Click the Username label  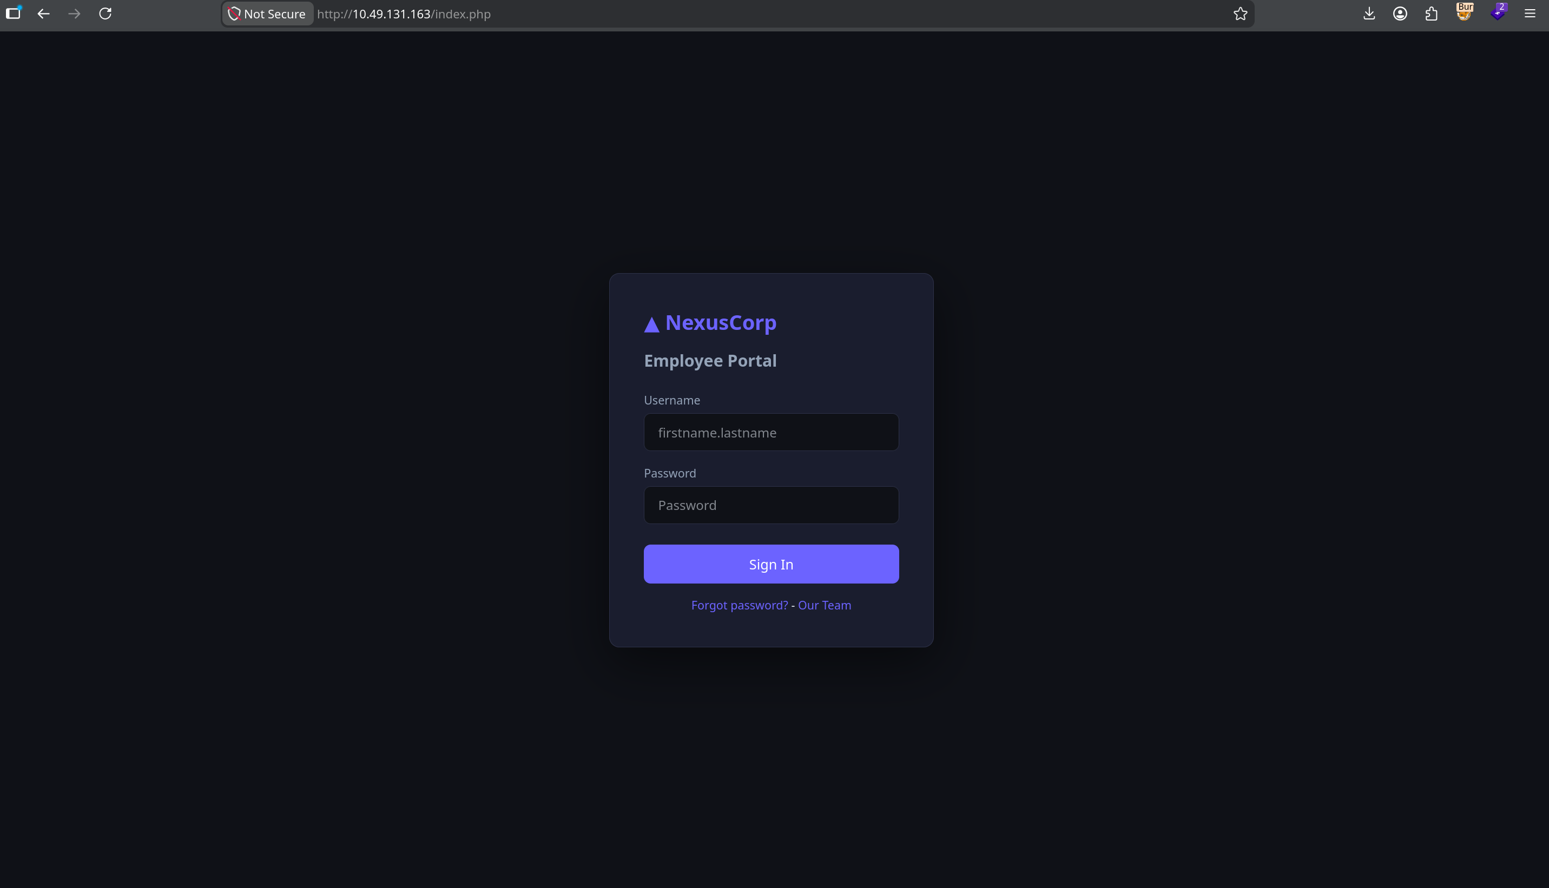(x=671, y=400)
